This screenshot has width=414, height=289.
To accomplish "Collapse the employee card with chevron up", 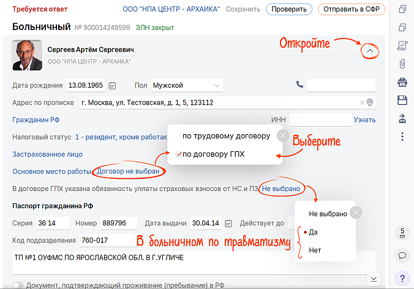I will [x=369, y=51].
